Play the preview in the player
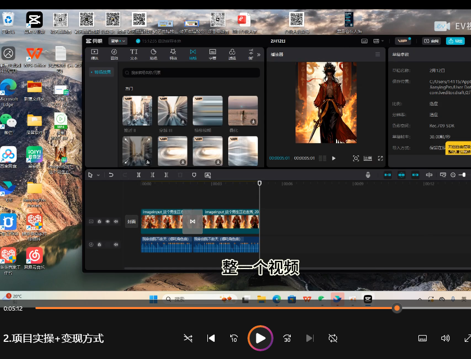The width and height of the screenshot is (471, 359). click(x=334, y=158)
